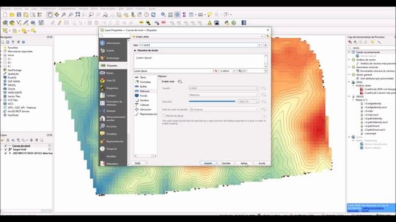Click the processing toolbox search field
This screenshot has height=222, width=396.
coord(372,47)
